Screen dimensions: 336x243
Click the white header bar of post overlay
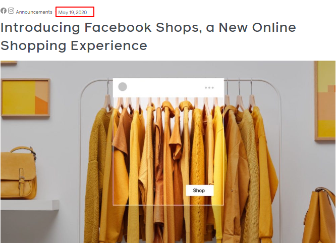pyautogui.click(x=169, y=87)
